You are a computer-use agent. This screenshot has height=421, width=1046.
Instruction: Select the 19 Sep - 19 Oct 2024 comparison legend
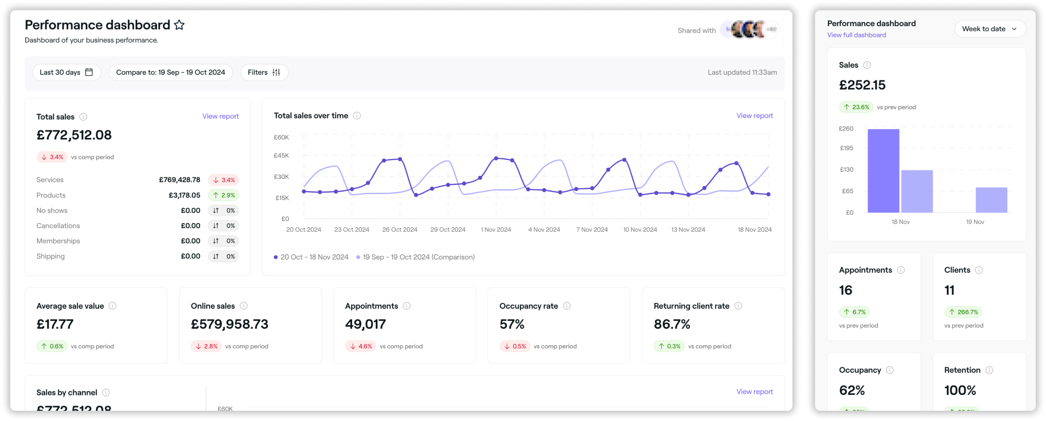click(416, 257)
